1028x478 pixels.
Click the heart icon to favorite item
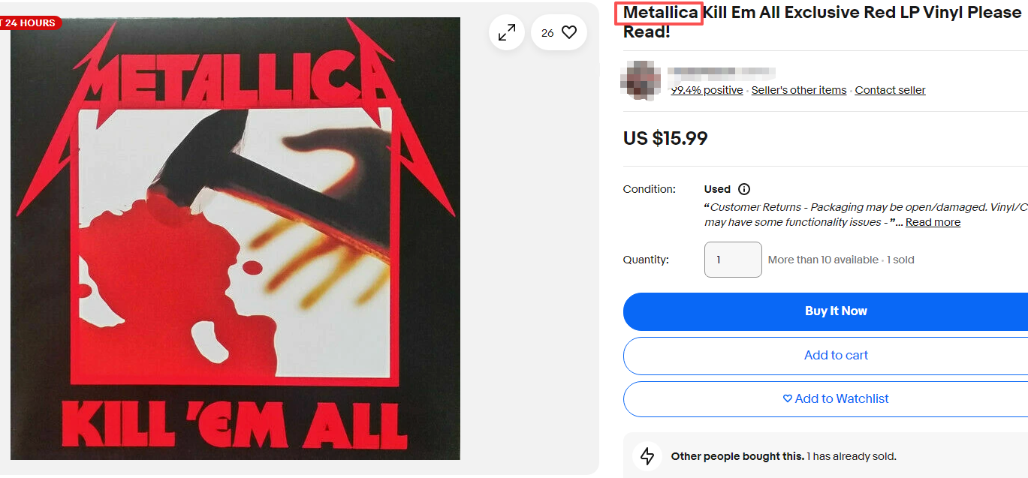click(x=569, y=32)
